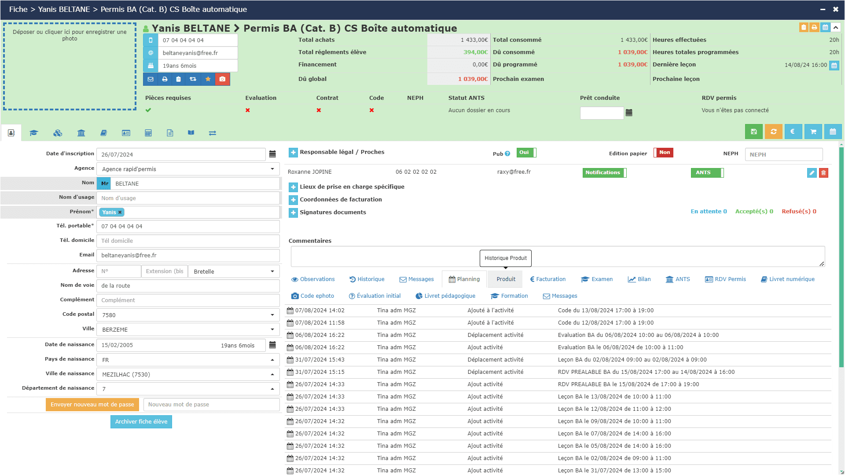845x475 pixels.
Task: Expand Coordonnées de facturation section
Action: point(293,200)
